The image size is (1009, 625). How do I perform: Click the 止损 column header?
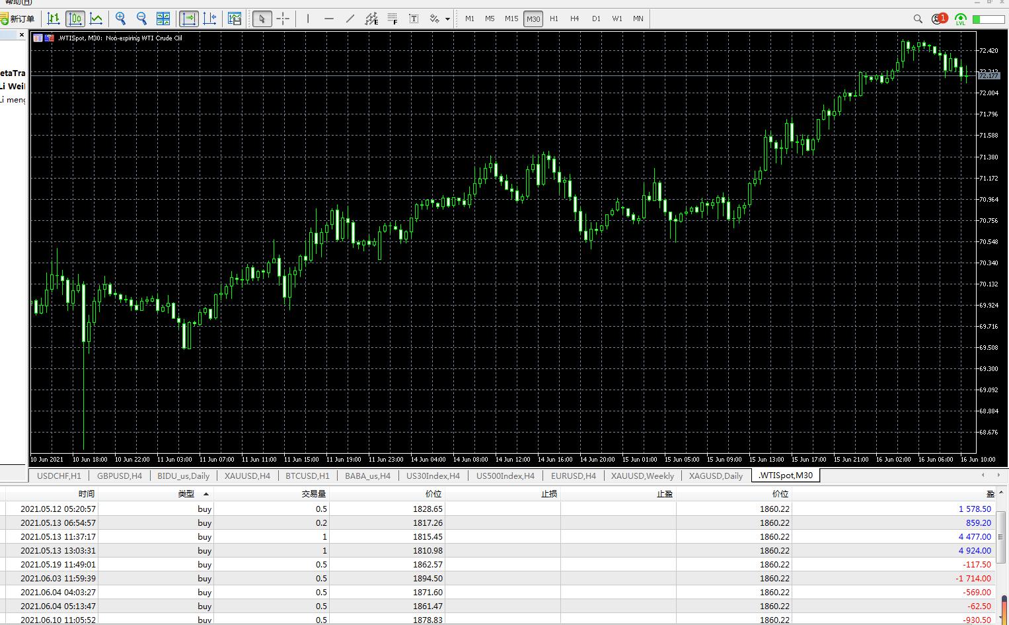[549, 494]
